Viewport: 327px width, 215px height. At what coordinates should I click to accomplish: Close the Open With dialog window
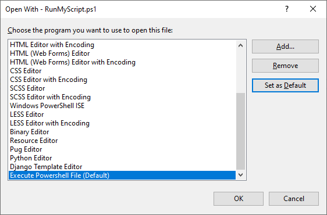click(x=313, y=9)
